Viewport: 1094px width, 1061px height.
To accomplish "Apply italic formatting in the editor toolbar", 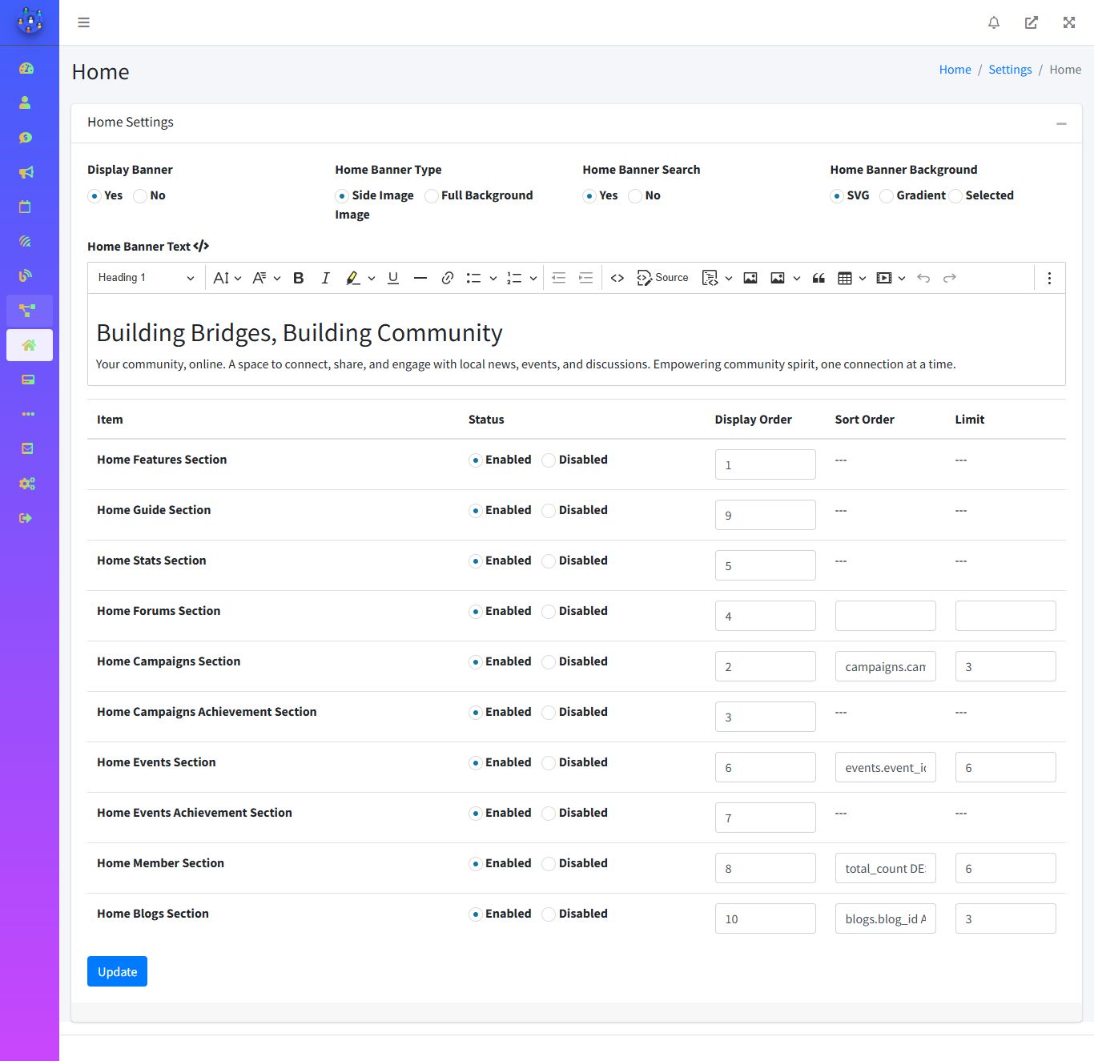I will (x=325, y=278).
